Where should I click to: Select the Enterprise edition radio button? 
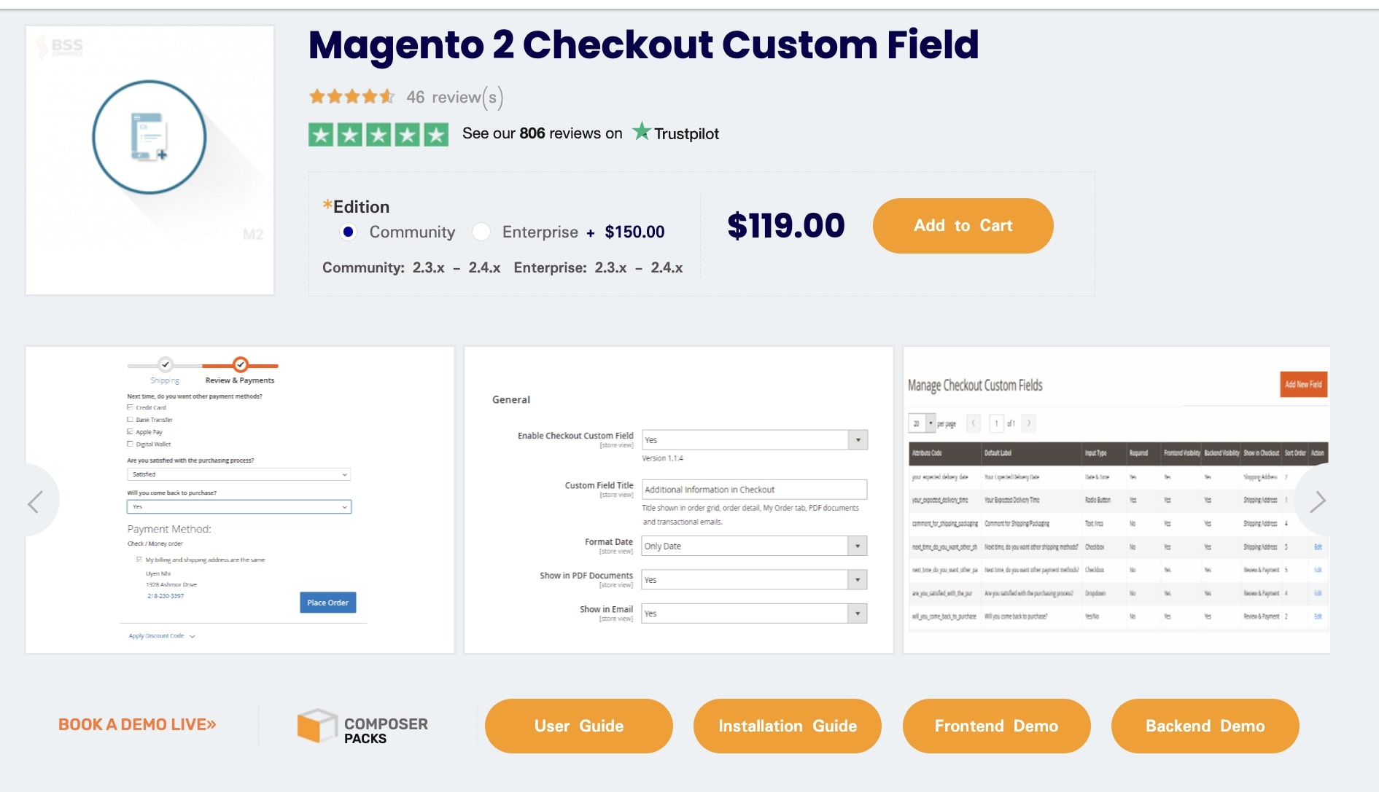pyautogui.click(x=481, y=232)
